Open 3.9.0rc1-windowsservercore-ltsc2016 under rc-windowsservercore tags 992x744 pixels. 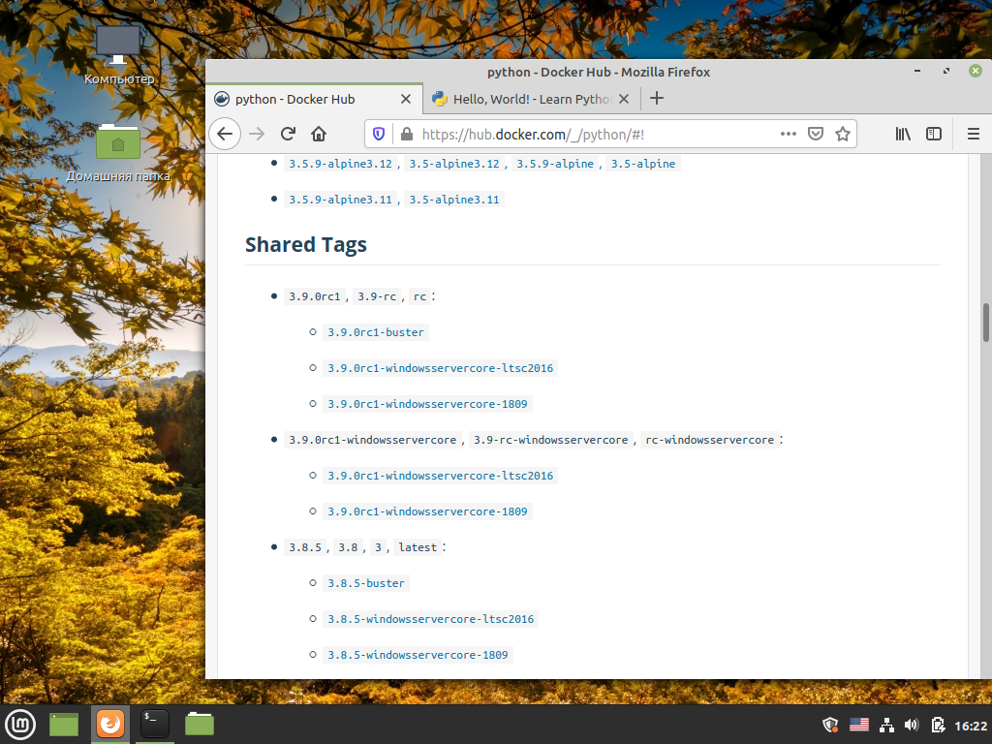[441, 476]
